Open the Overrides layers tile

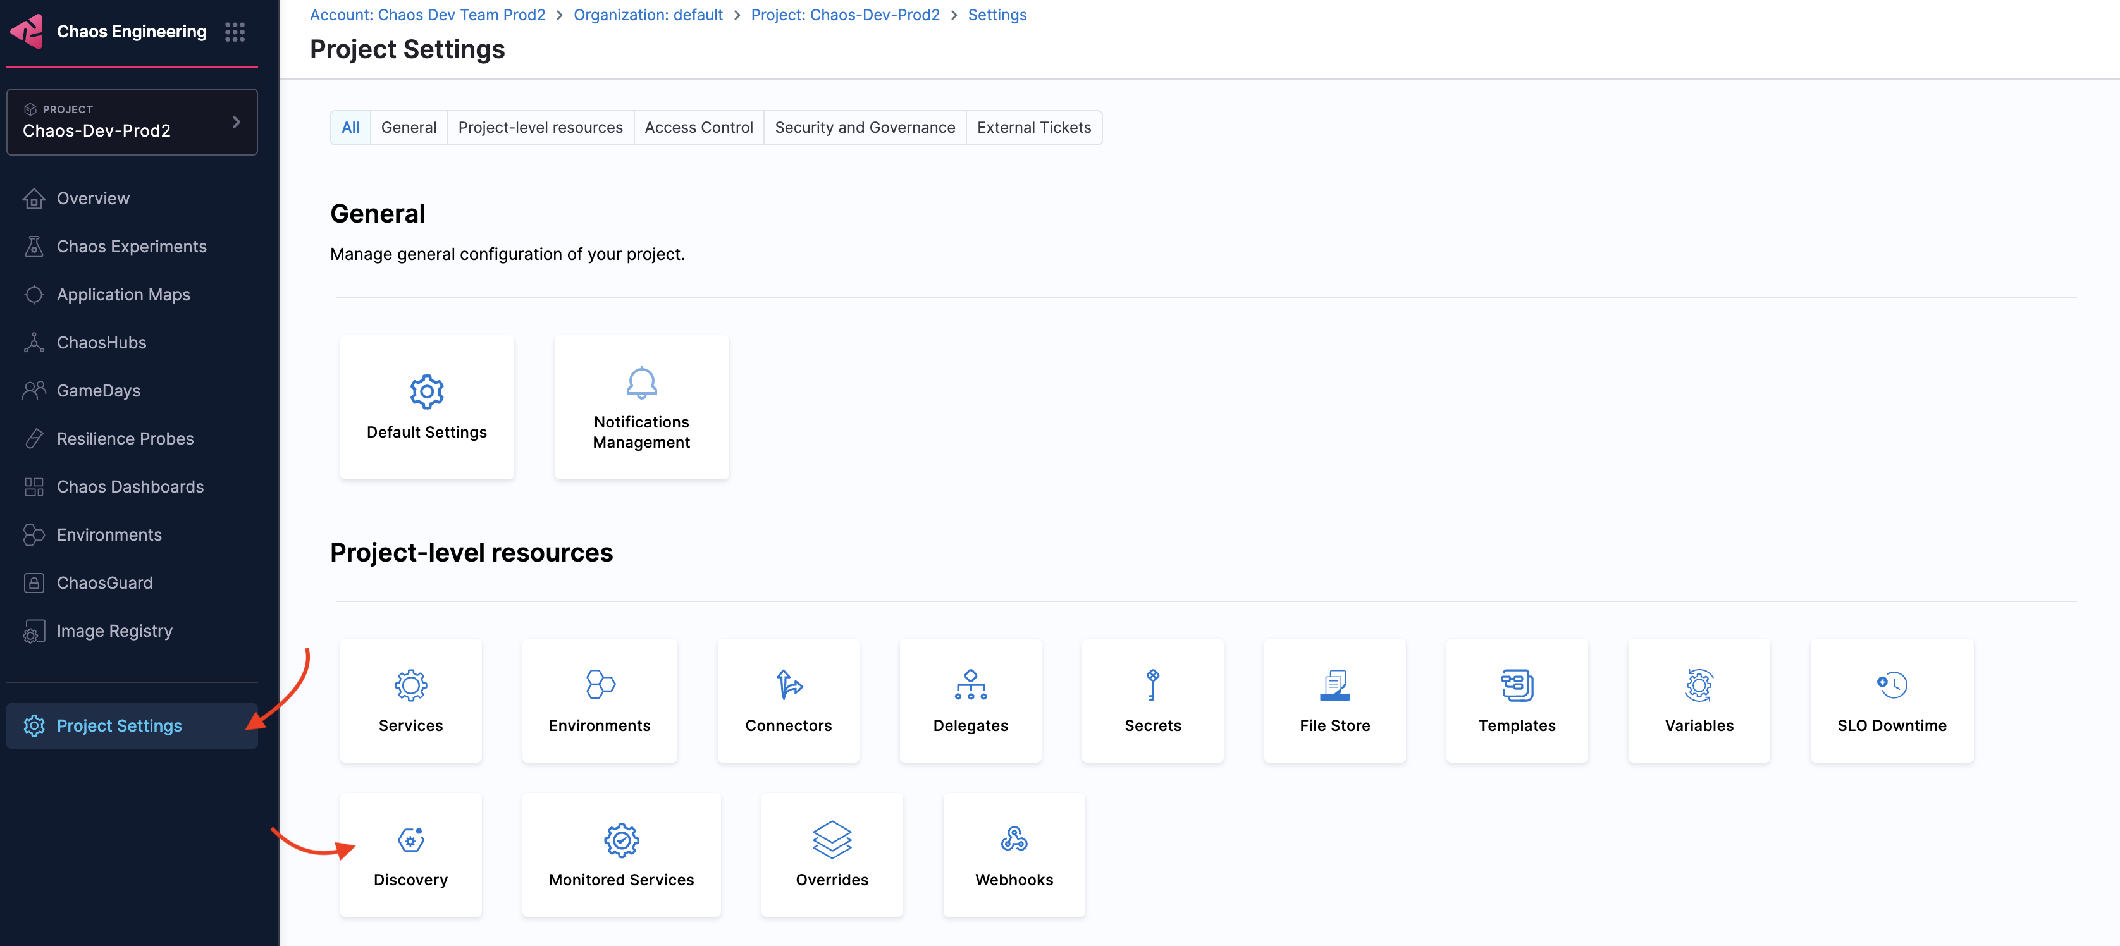[x=831, y=856]
